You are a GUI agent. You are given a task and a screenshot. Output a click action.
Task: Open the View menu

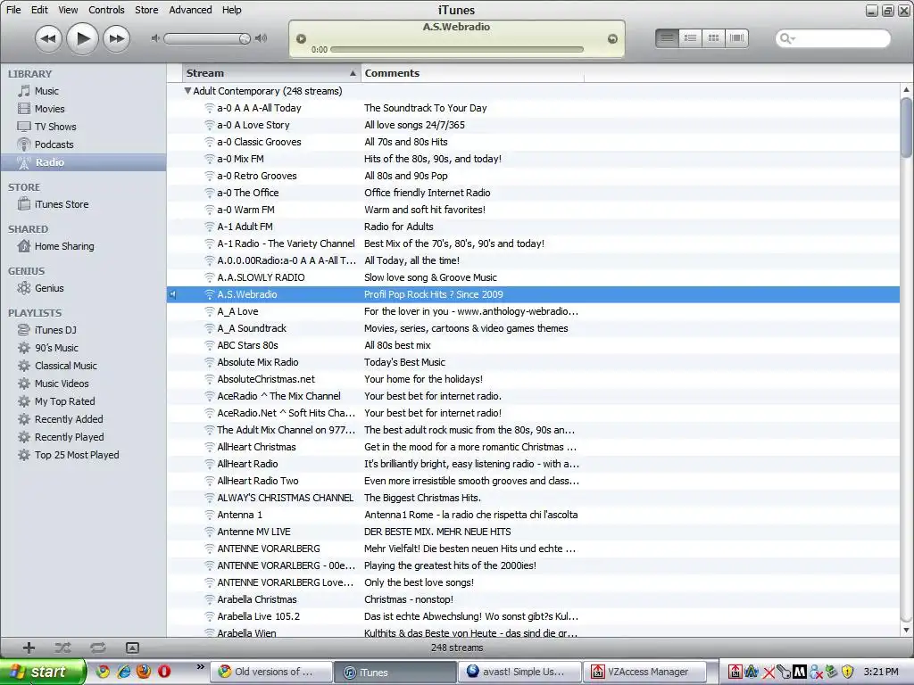[x=68, y=10]
